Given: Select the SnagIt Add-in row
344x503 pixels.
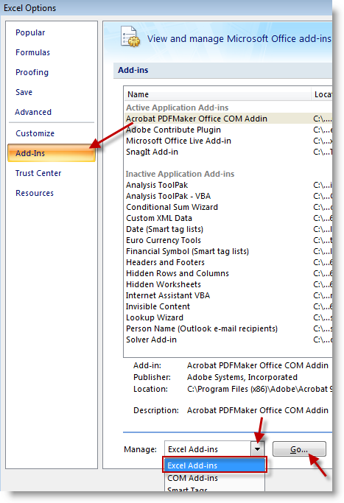Looking at the screenshot, I should click(x=228, y=152).
